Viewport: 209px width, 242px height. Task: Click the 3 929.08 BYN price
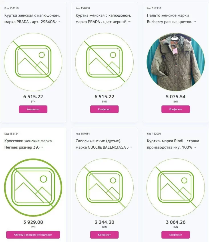(x=33, y=222)
